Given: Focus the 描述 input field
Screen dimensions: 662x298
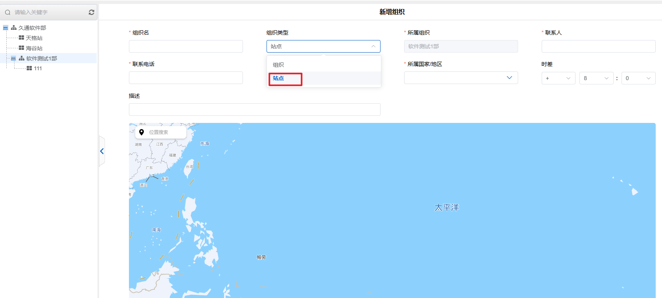Looking at the screenshot, I should click(254, 110).
